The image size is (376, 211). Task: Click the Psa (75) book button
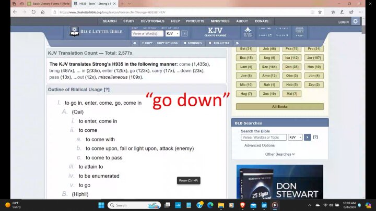pyautogui.click(x=291, y=49)
